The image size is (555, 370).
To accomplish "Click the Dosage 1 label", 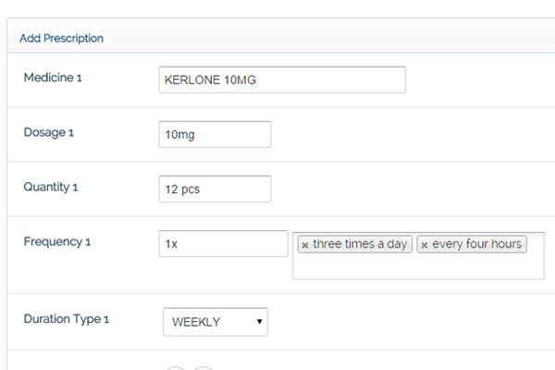I will coord(48,132).
